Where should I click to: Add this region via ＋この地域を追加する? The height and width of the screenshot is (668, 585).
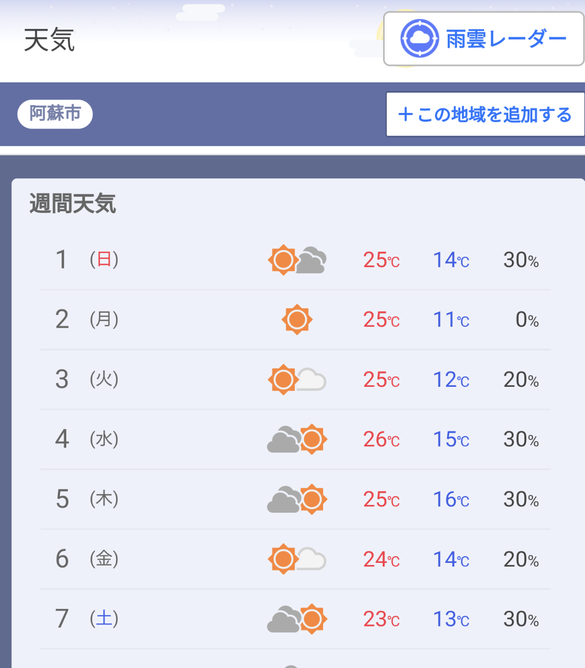(x=485, y=114)
